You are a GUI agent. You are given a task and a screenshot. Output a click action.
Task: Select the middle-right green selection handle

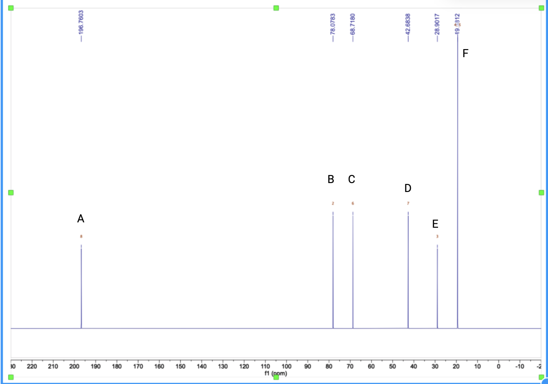click(541, 192)
